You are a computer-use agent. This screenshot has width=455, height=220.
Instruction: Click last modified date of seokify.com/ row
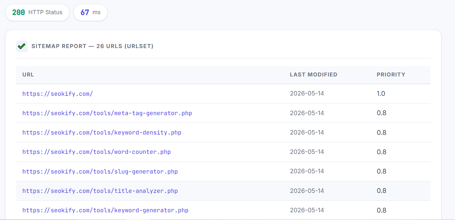coord(307,94)
